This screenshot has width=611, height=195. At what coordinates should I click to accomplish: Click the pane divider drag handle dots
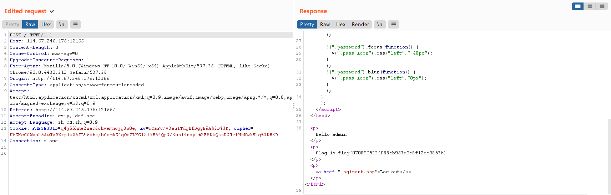point(294,106)
